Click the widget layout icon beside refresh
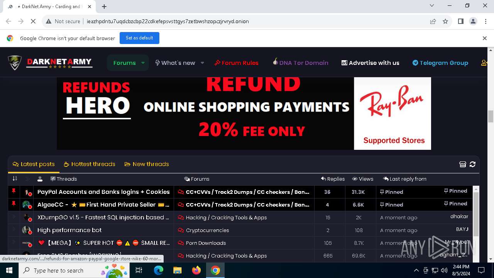This screenshot has height=278, width=494. [x=463, y=164]
